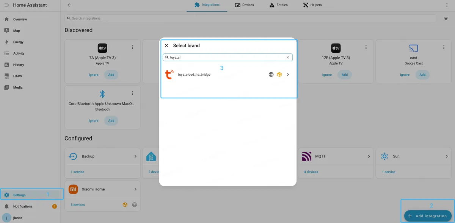Switch to the Devices tab

245,5
